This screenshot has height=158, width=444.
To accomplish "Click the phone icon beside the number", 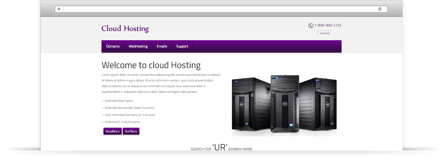I will coord(311,26).
